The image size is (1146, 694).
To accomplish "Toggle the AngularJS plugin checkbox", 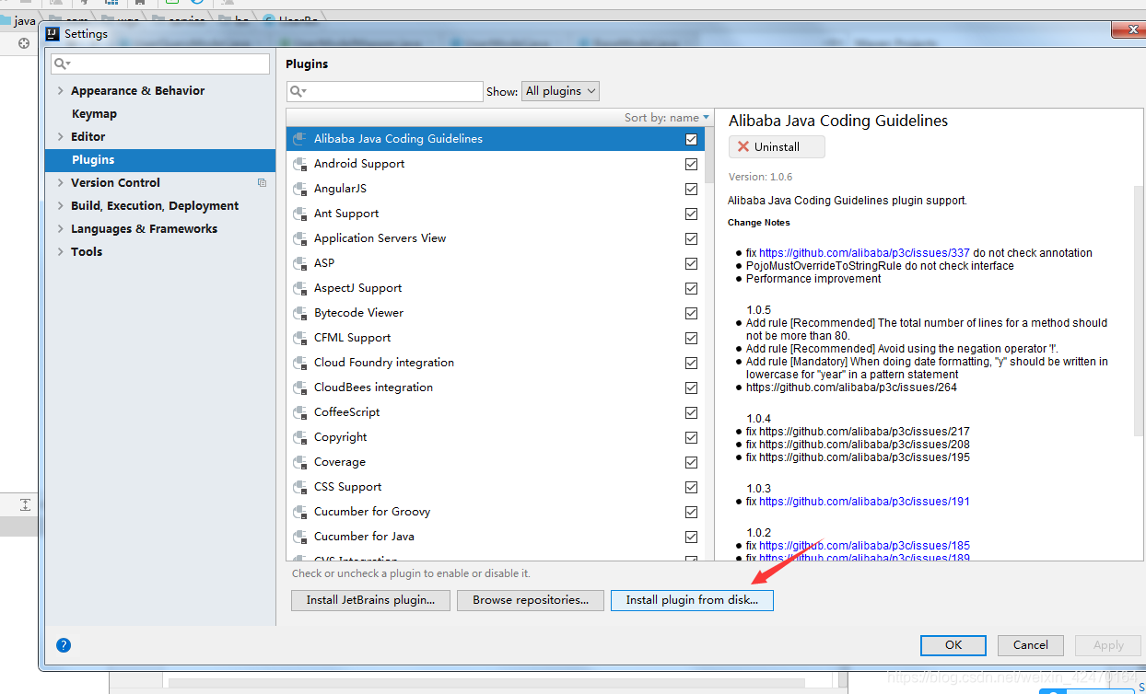I will (x=691, y=189).
